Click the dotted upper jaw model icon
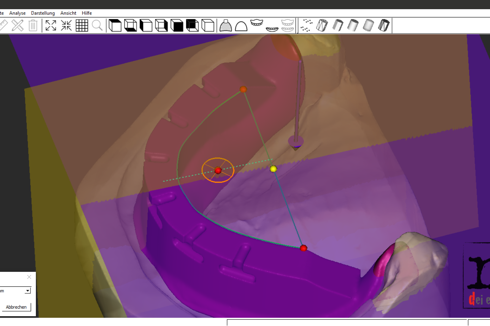Image resolution: width=490 pixels, height=326 pixels. pos(225,25)
